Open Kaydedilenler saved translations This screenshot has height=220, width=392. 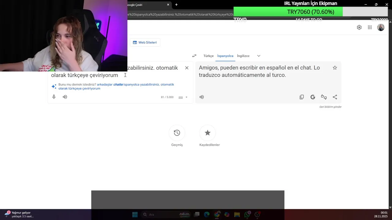(208, 133)
